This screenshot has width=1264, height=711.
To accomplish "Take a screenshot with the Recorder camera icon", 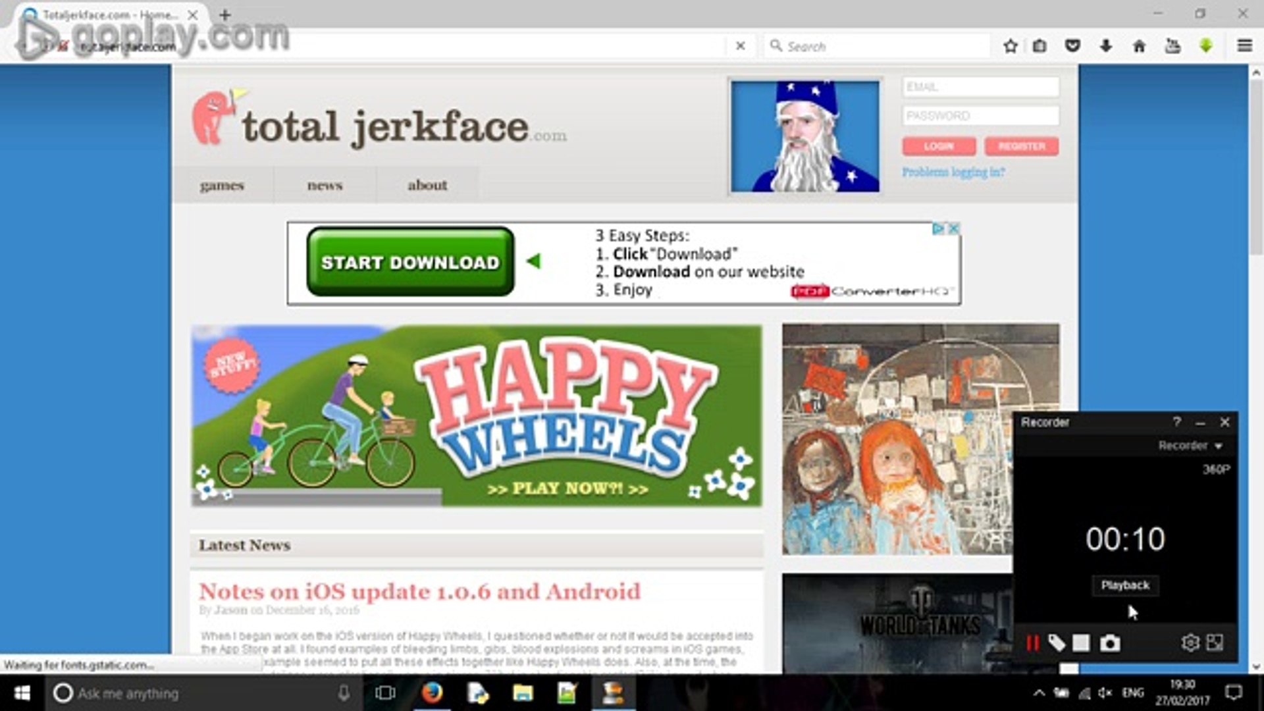I will (1110, 643).
